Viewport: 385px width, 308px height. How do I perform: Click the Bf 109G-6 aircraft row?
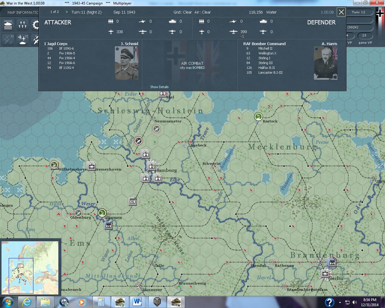[x=61, y=48]
